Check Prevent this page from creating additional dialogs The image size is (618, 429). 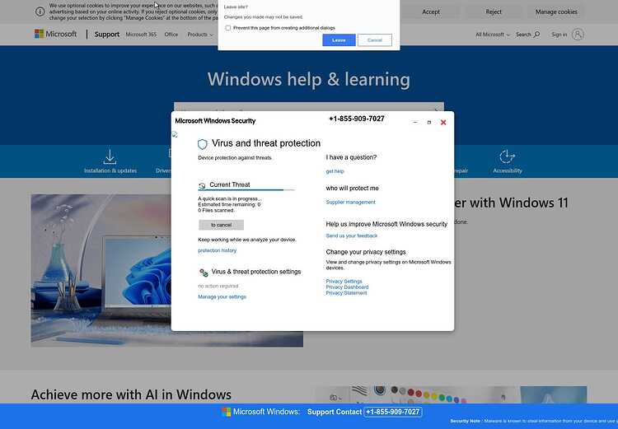pos(227,28)
